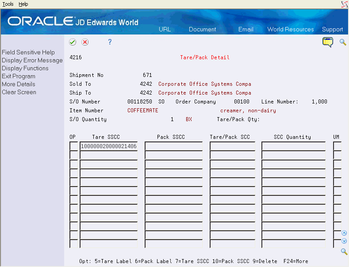
Task: Click the BX unit of measure text
Action: coord(189,119)
